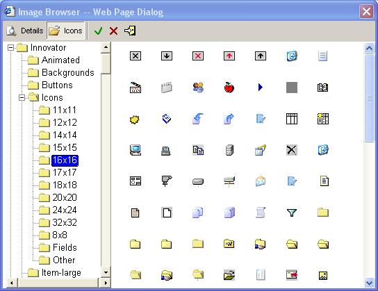Pick the open envelope mail icon

tap(261, 181)
